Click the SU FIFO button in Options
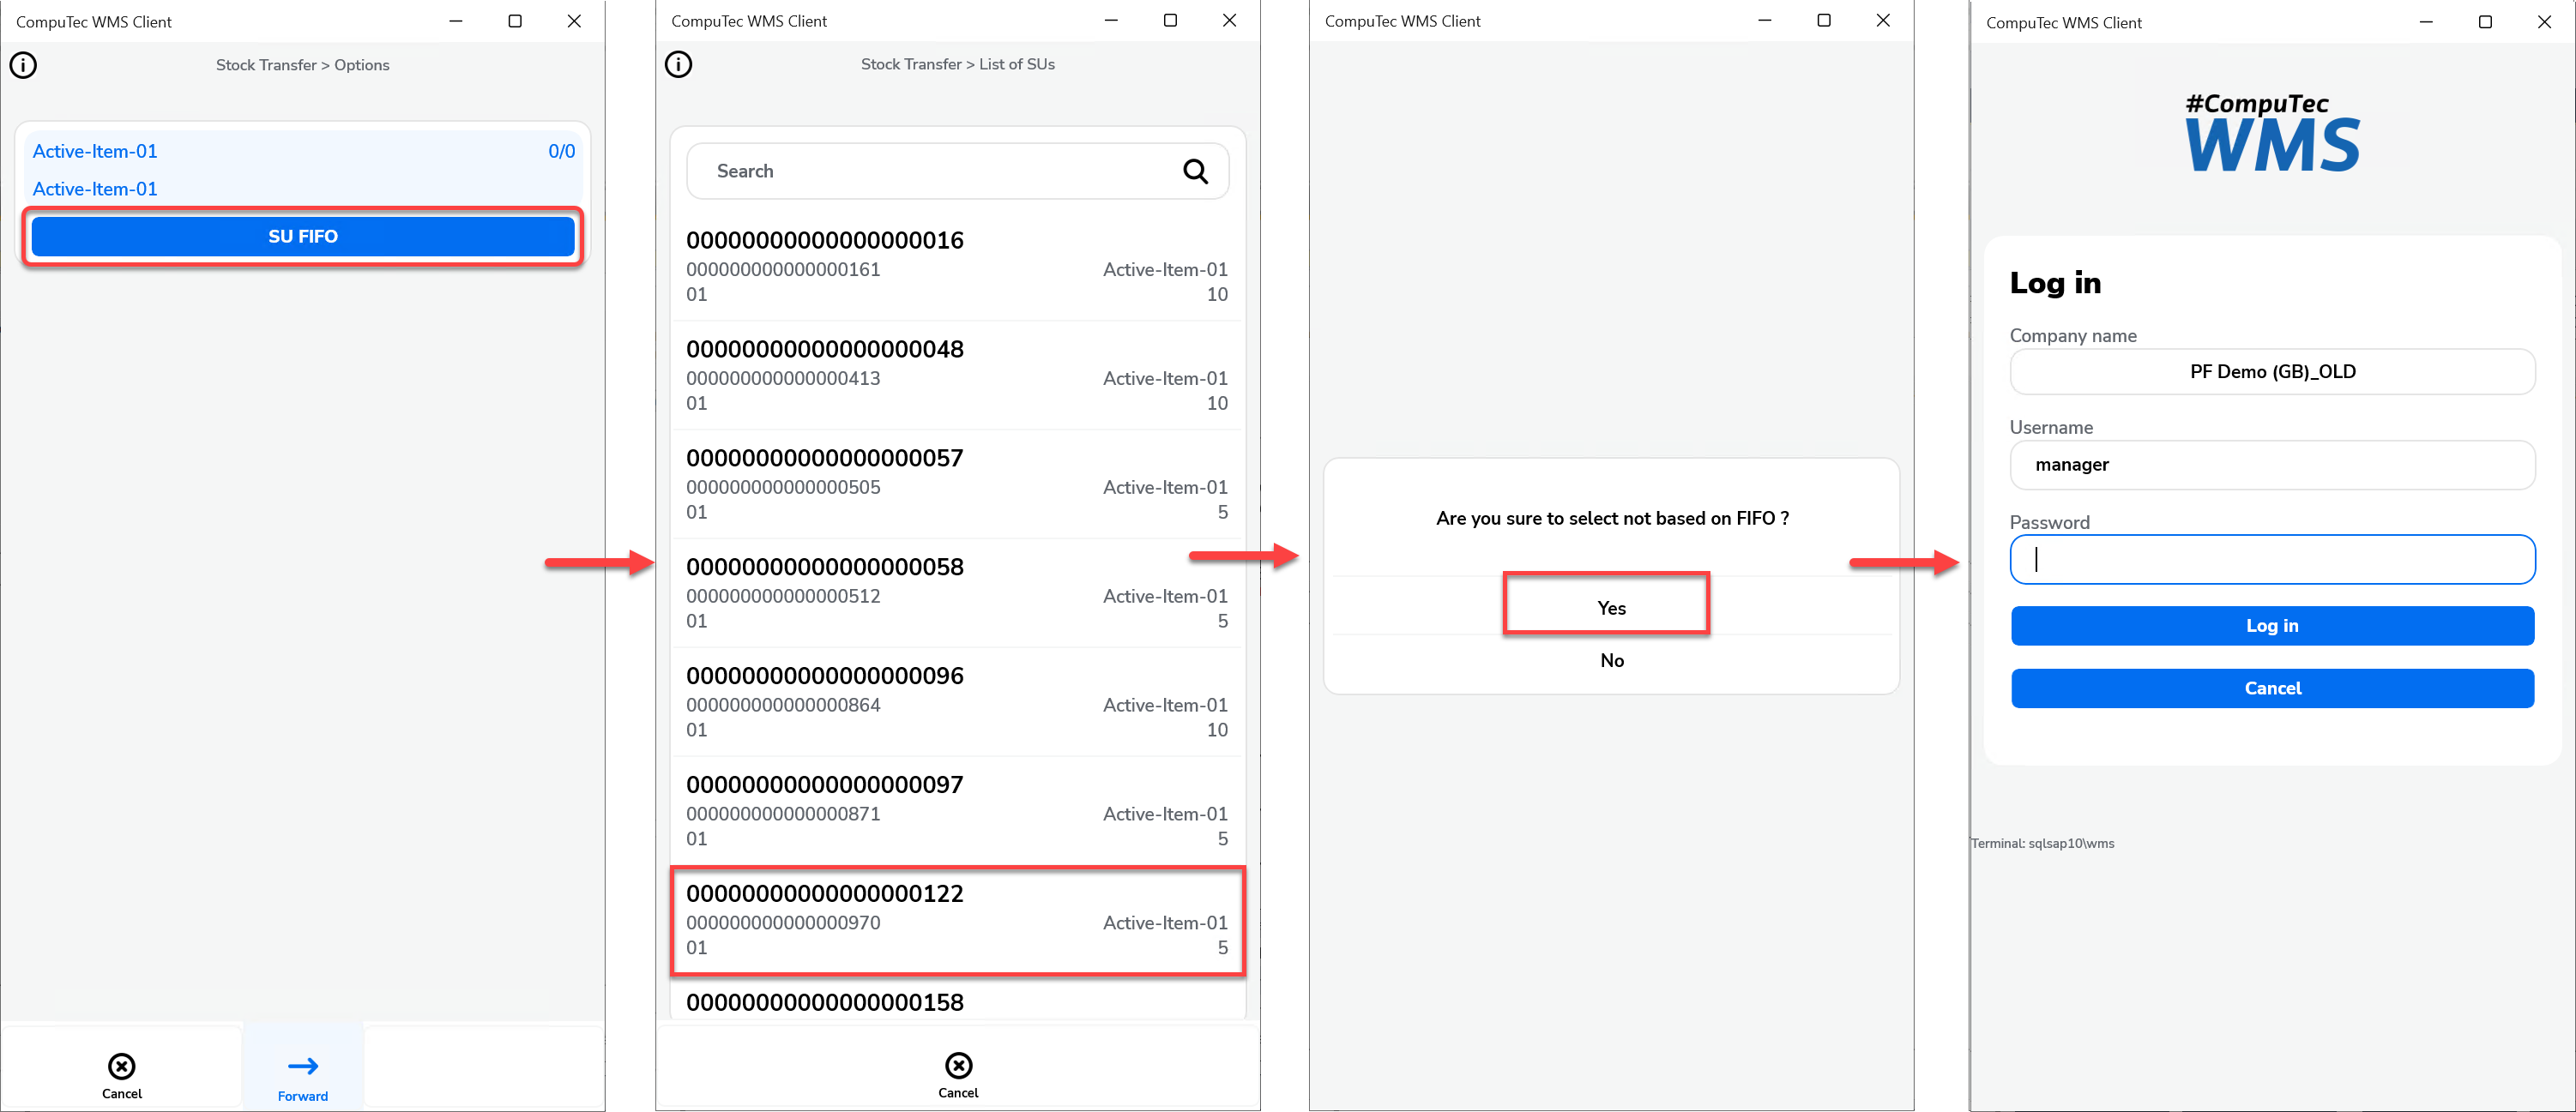Viewport: 2576px width, 1112px height. [x=300, y=235]
